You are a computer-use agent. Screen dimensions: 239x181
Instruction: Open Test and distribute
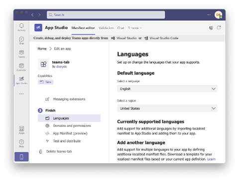[67, 141]
